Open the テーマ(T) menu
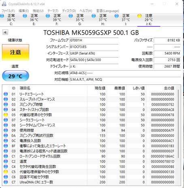The image size is (184, 188). pyautogui.click(x=53, y=11)
